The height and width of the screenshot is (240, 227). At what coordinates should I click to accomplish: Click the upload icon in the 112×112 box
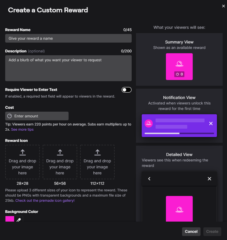97,152
